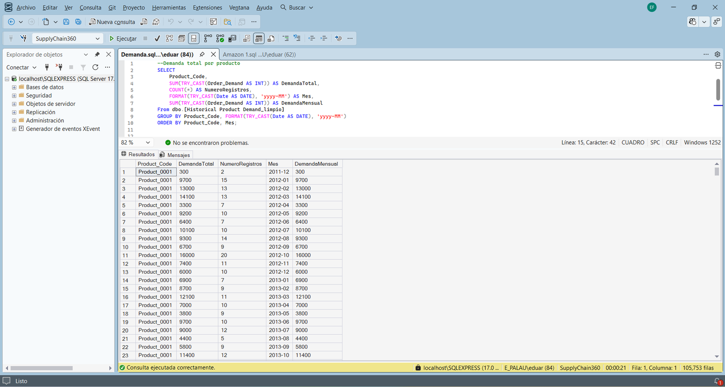
Task: Click the disconnect icon in Object Explorer
Action: click(59, 67)
